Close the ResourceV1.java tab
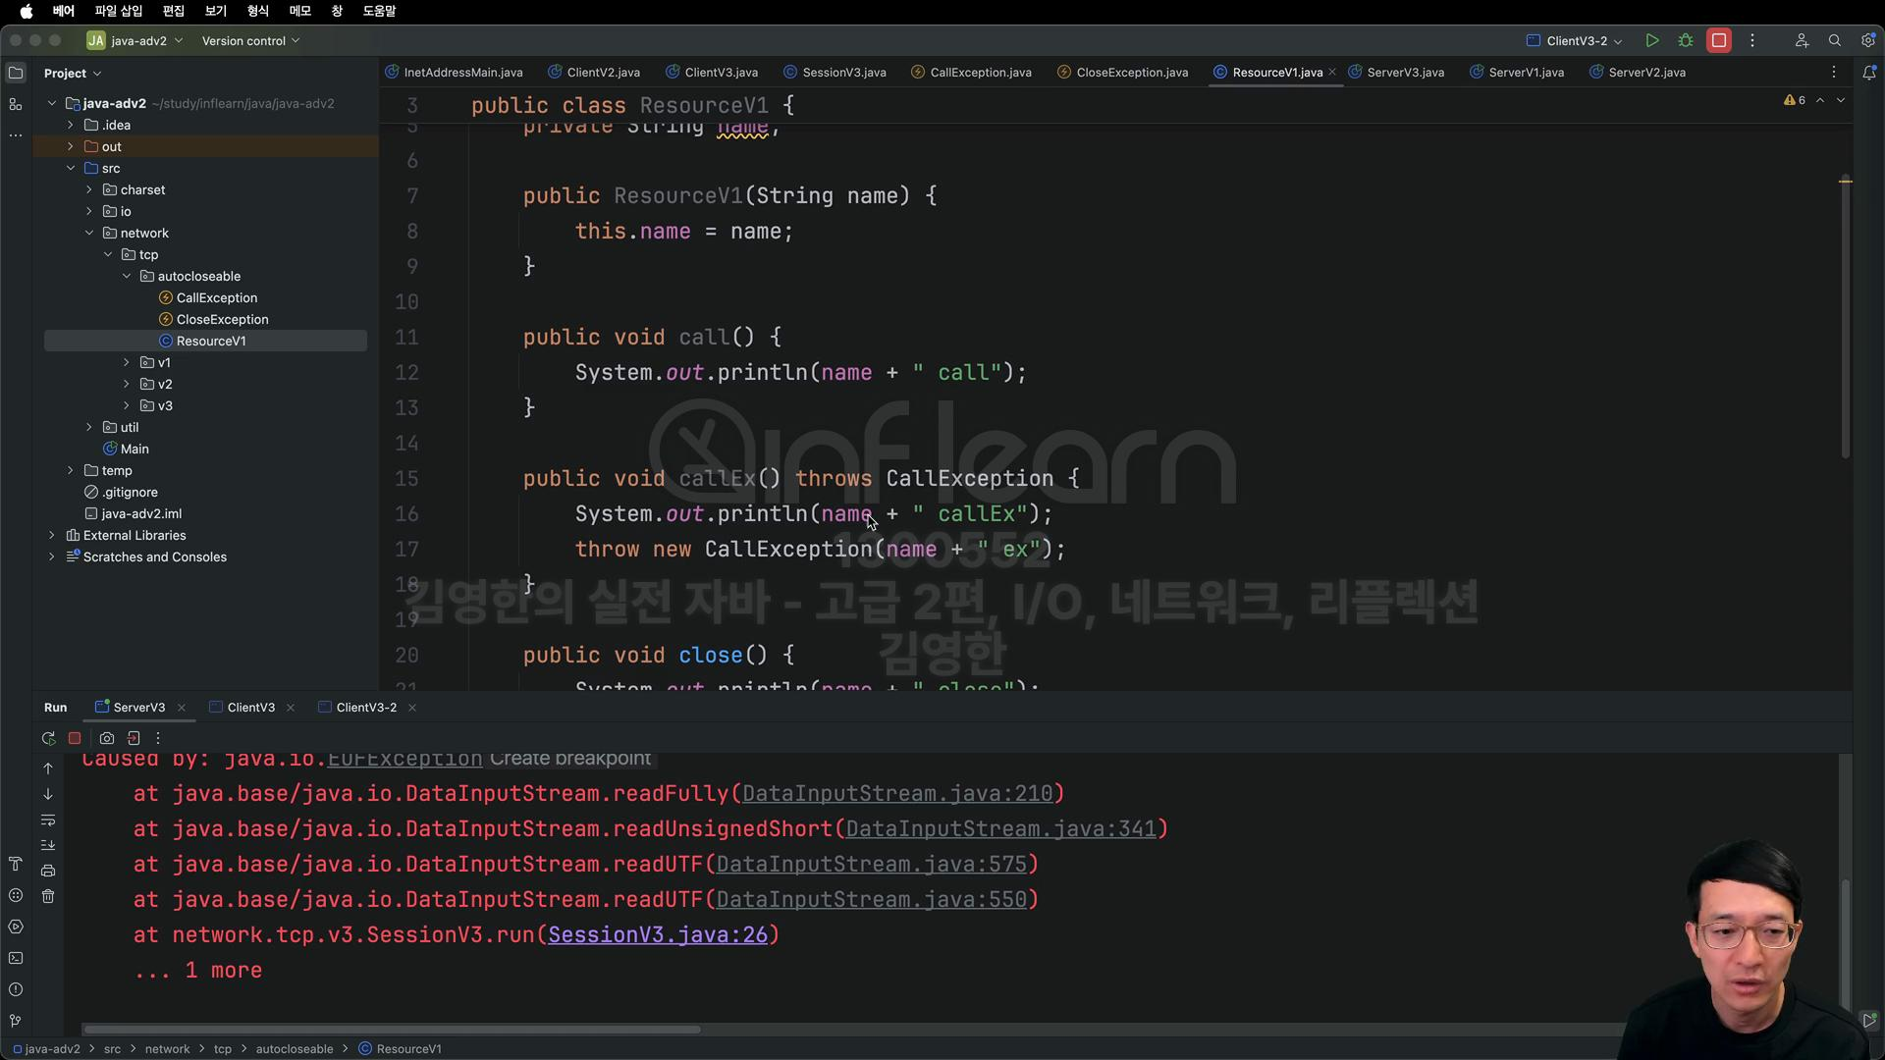Viewport: 1885px width, 1060px height. [1332, 73]
